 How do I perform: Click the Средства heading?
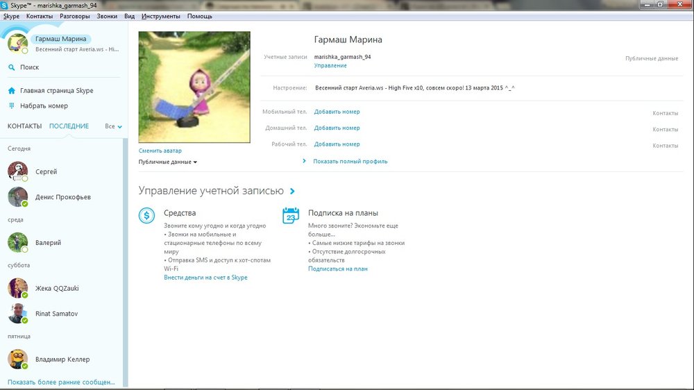180,213
